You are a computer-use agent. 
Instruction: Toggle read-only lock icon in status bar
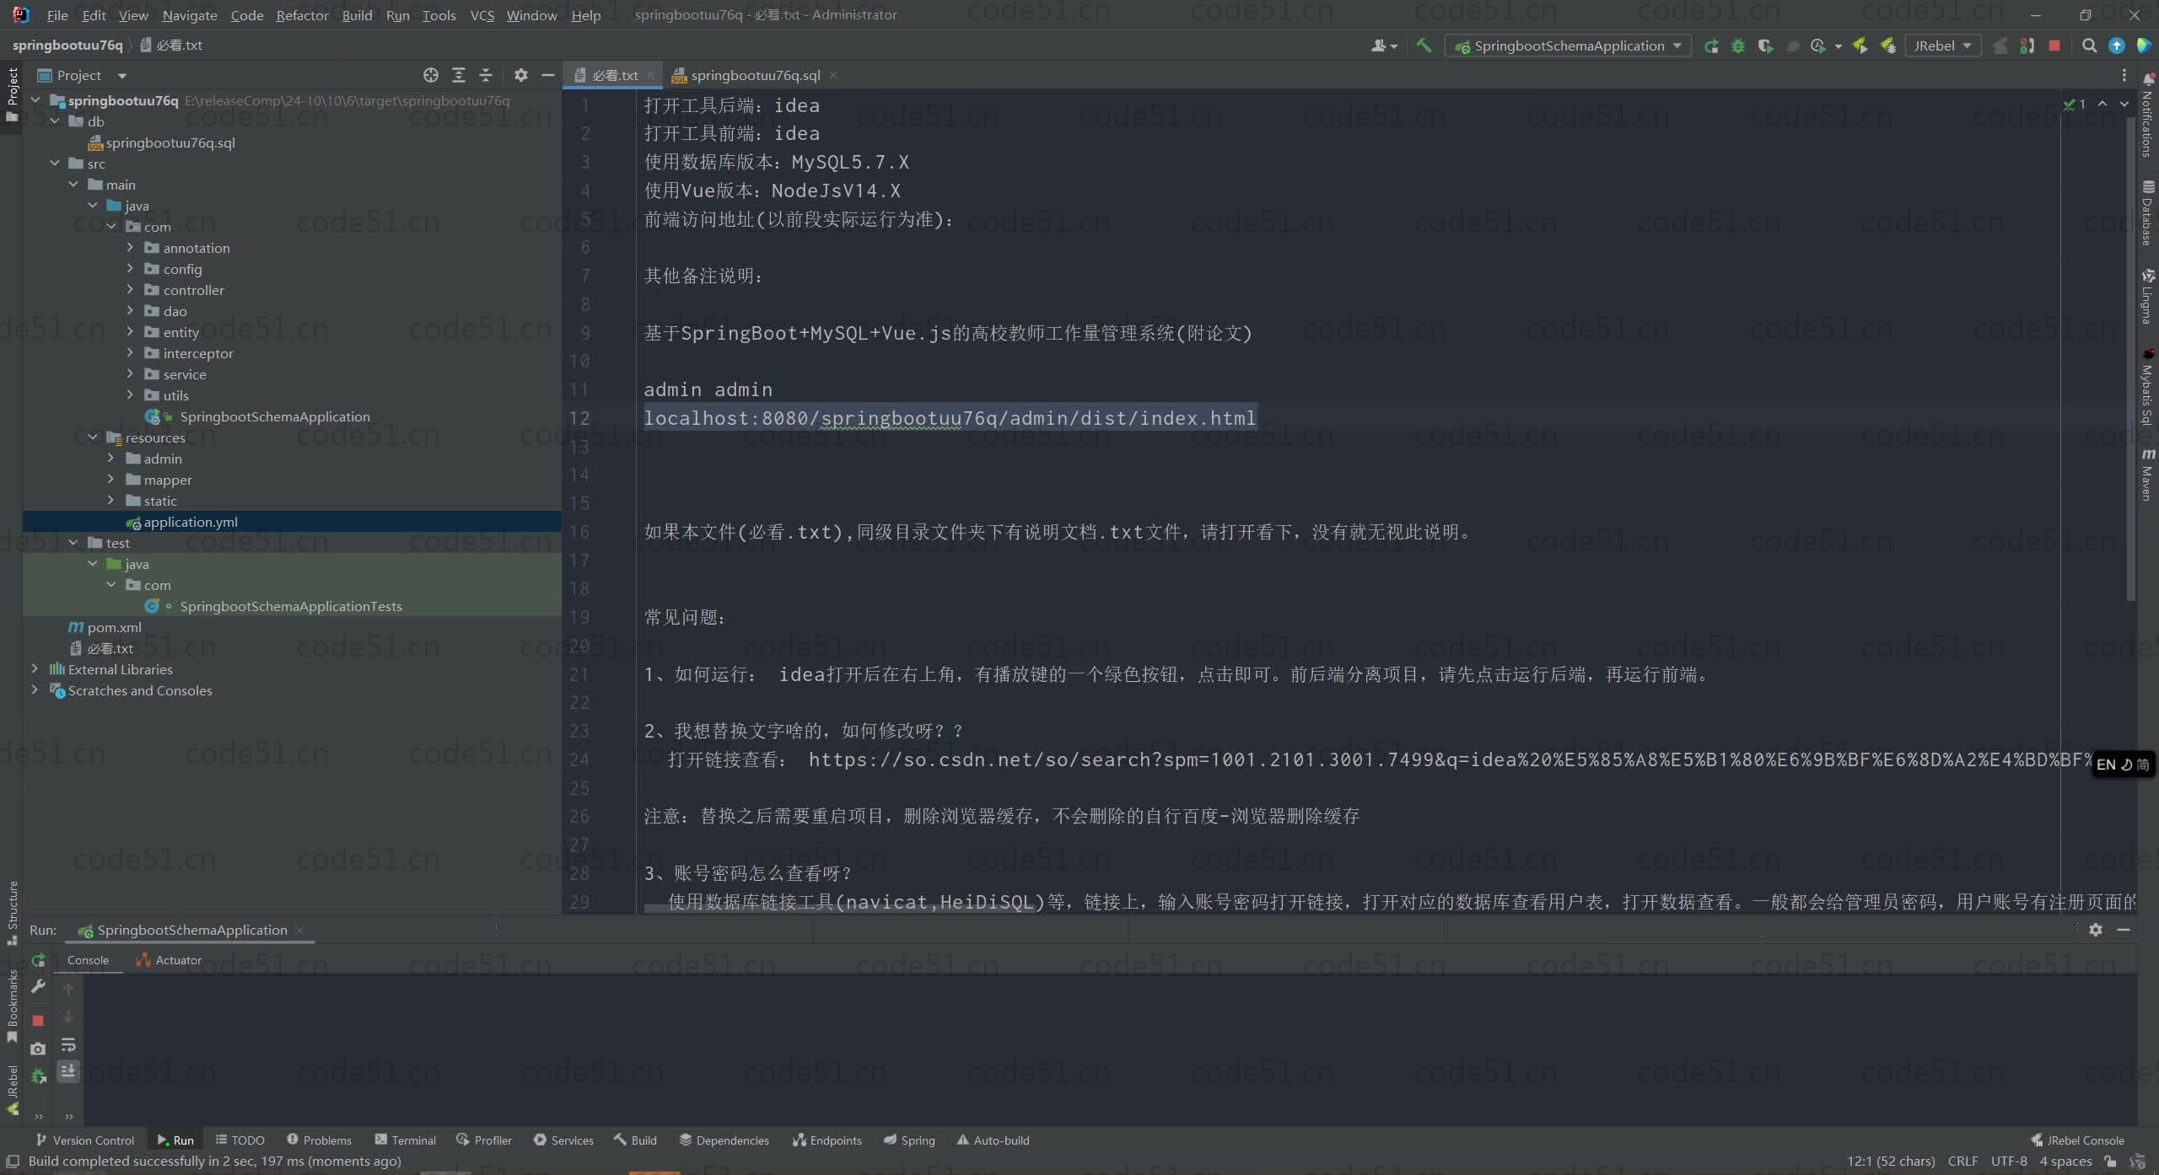[2110, 1161]
